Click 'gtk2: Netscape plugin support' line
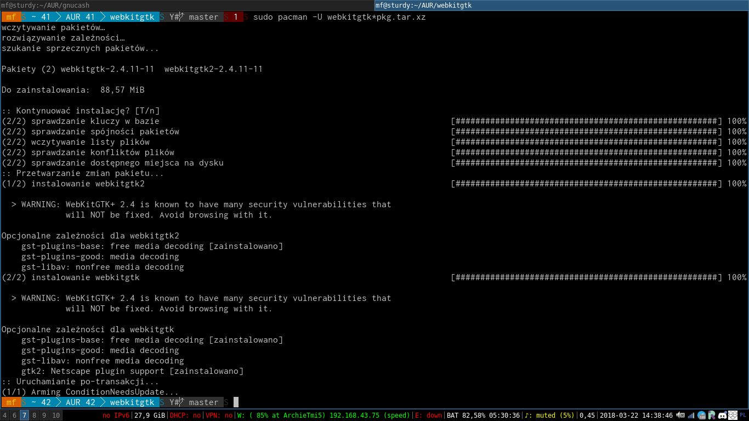This screenshot has width=749, height=421. pos(132,371)
